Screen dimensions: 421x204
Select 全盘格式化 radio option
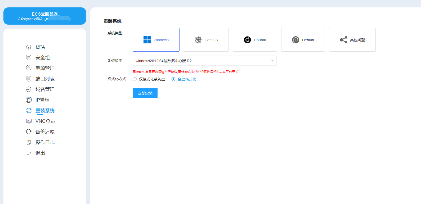click(x=173, y=79)
